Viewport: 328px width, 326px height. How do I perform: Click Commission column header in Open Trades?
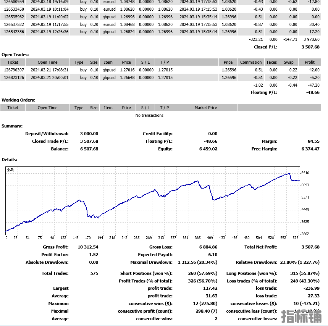click(251, 62)
